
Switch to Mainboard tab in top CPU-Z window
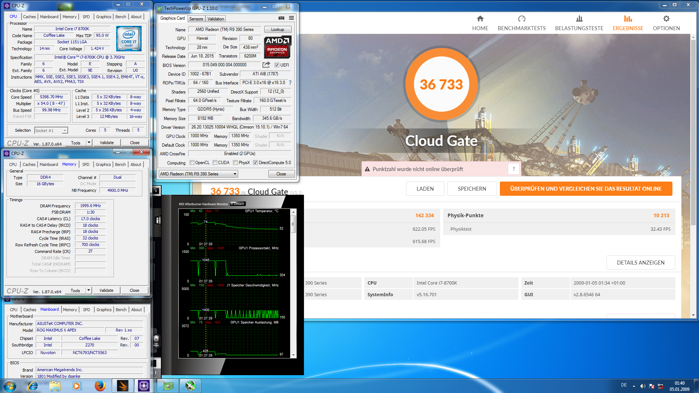49,17
